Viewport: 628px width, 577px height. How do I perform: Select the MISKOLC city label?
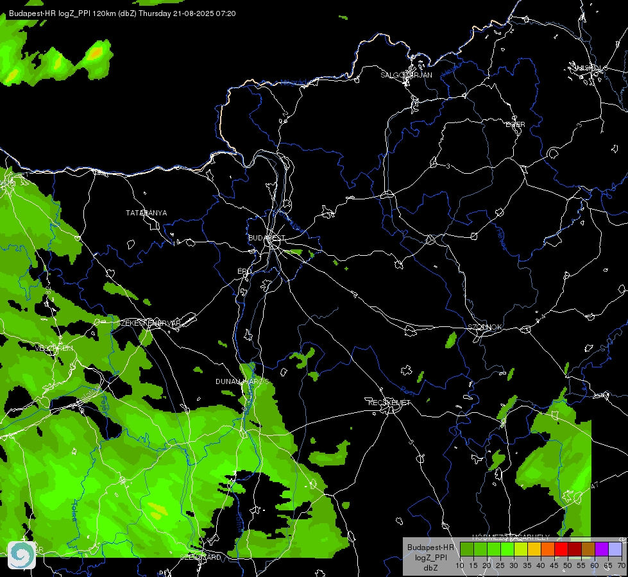tap(591, 68)
